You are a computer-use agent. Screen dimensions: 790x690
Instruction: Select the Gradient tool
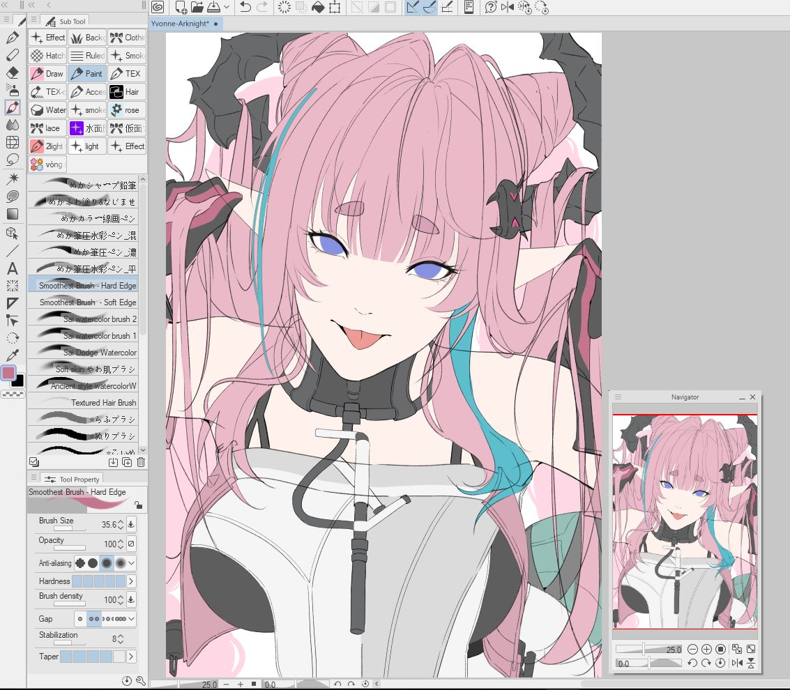[12, 213]
